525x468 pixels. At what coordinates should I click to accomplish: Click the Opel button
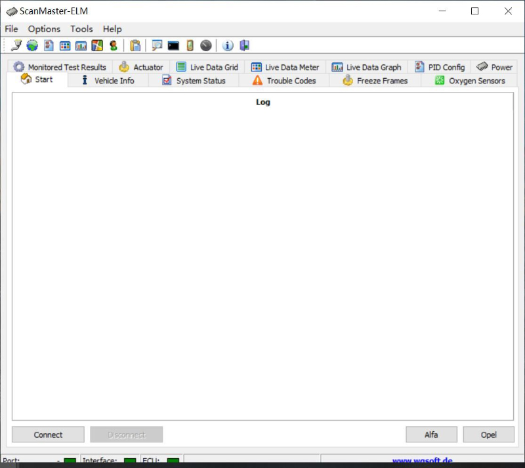pos(488,435)
